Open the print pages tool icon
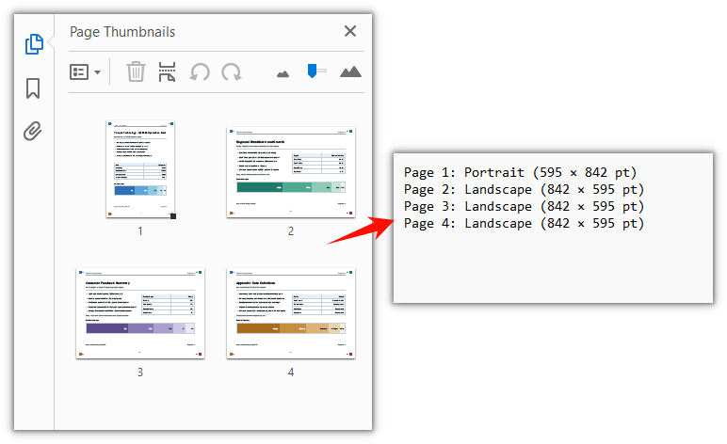Screen dimensions: 727x444 pyautogui.click(x=167, y=71)
